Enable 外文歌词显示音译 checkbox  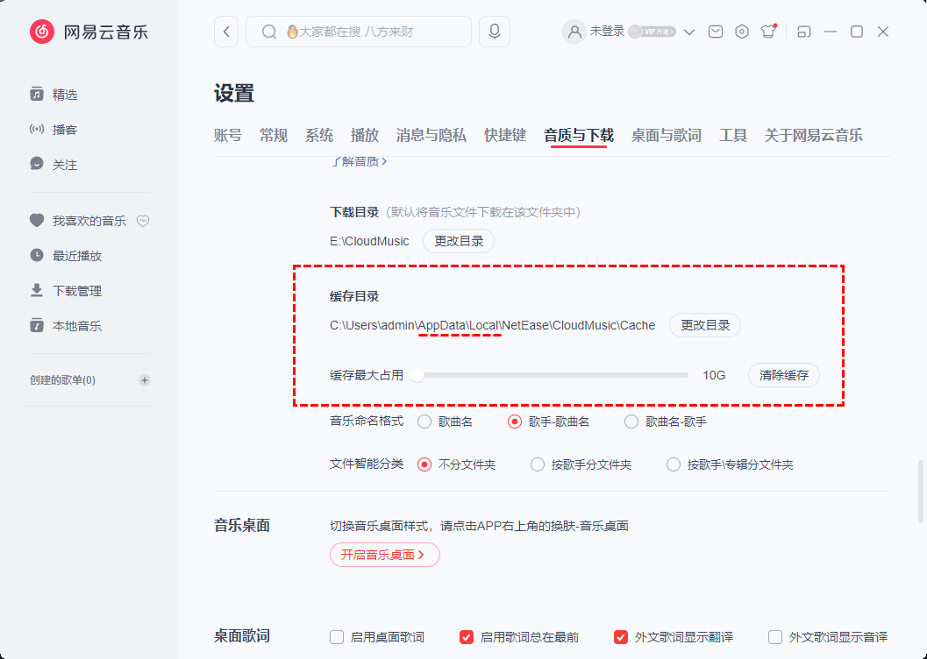coord(775,637)
